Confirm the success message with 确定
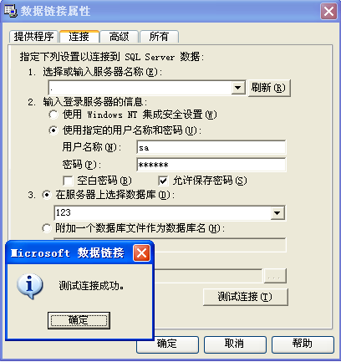The width and height of the screenshot is (341, 362). tap(79, 320)
